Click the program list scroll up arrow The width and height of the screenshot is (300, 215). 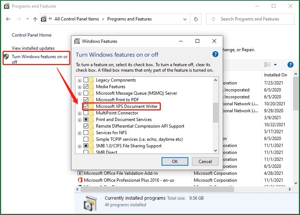(x=296, y=74)
